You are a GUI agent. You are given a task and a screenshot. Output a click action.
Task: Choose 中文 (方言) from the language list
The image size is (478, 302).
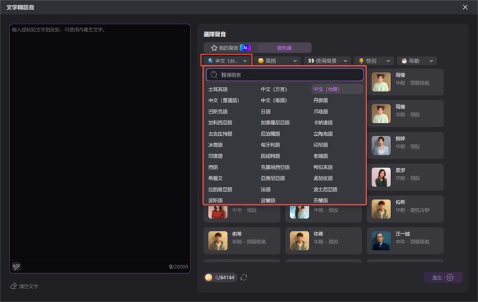coord(274,89)
